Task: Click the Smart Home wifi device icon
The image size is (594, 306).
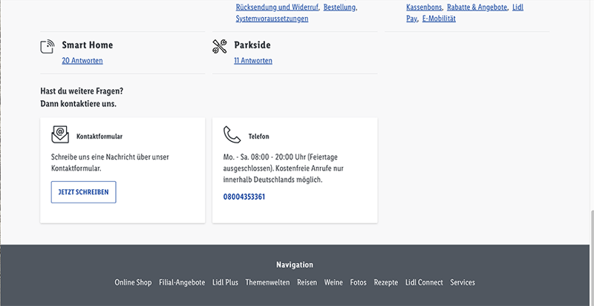Action: pos(48,47)
